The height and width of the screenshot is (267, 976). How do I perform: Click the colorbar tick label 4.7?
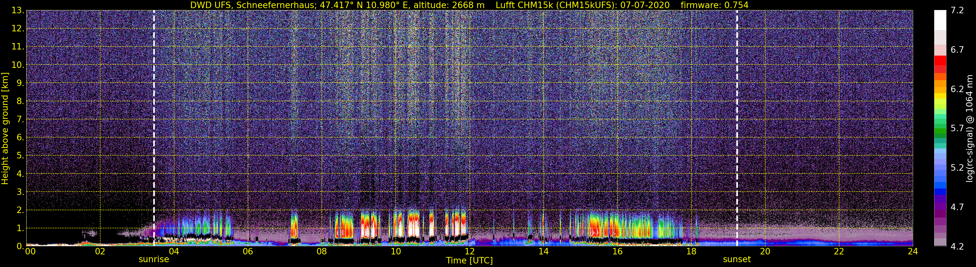point(957,207)
